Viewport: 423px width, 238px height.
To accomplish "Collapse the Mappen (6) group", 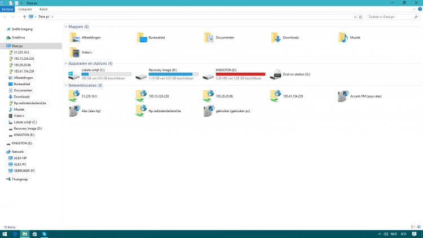I will pos(65,27).
